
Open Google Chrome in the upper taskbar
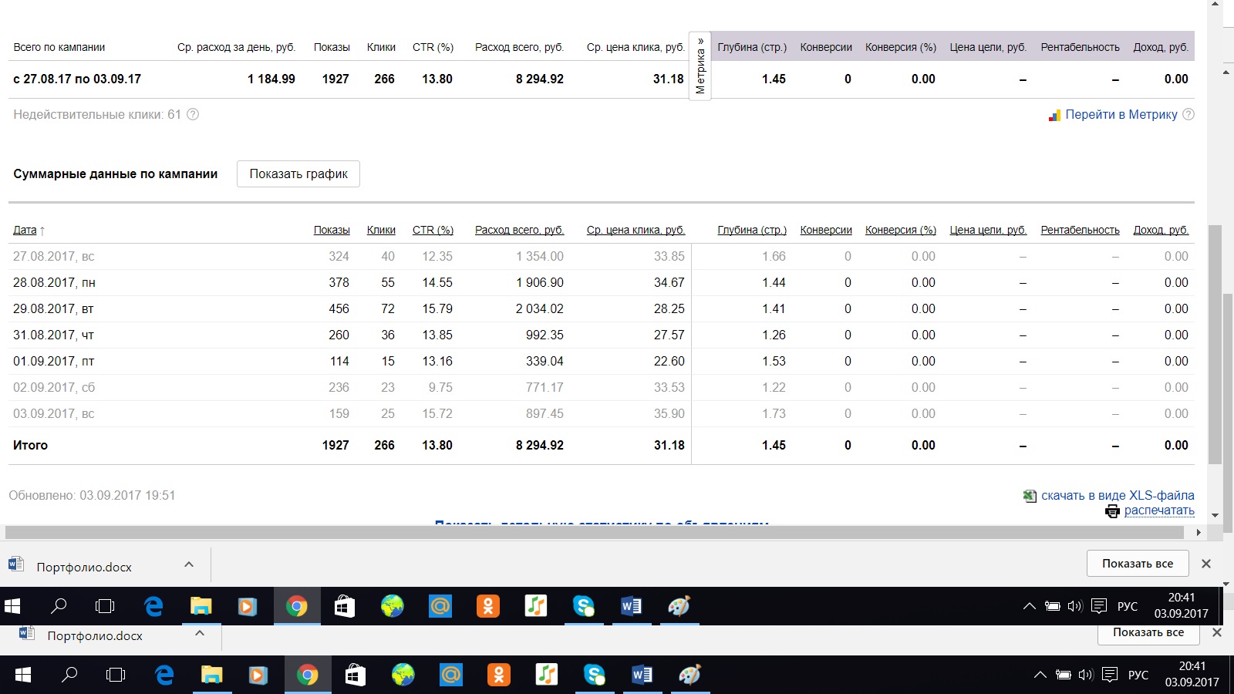point(297,606)
